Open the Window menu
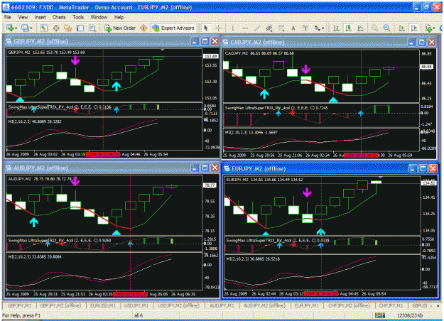444x321 pixels. click(99, 17)
